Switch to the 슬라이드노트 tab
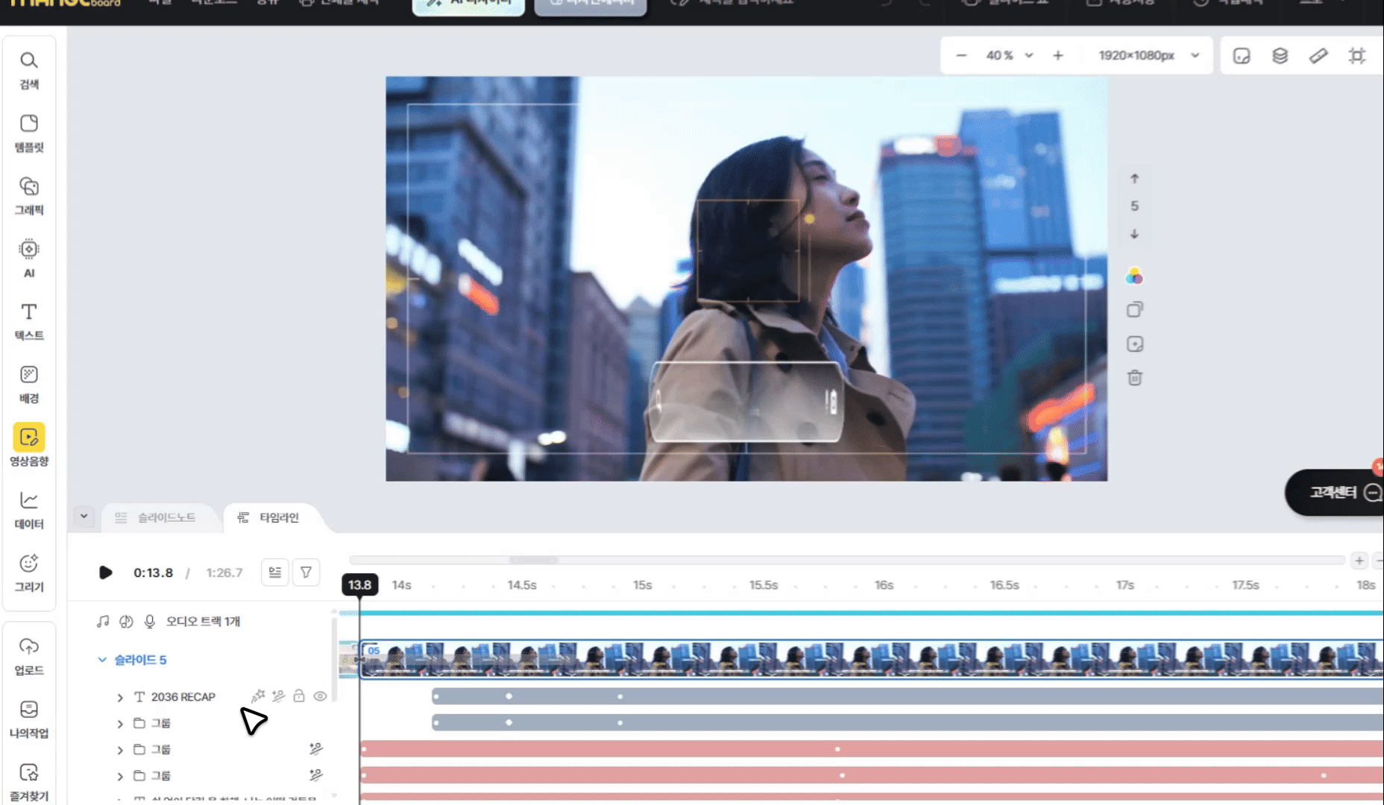The height and width of the screenshot is (805, 1384). tap(157, 517)
